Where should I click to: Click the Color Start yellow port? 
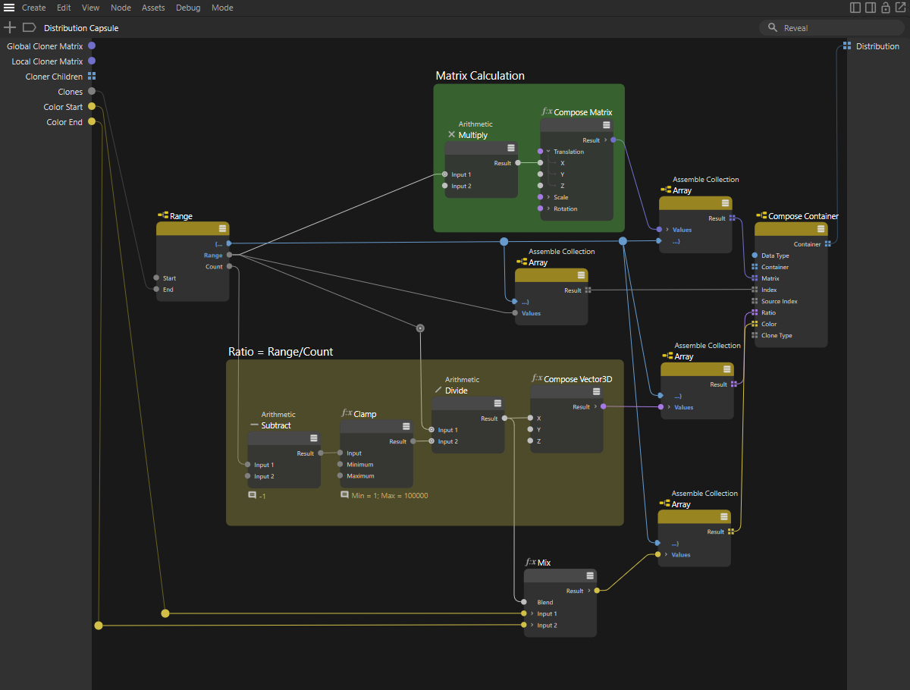pos(92,107)
